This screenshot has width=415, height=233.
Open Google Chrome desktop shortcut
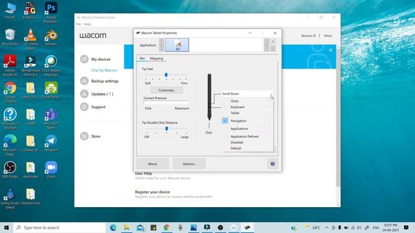pos(10,92)
